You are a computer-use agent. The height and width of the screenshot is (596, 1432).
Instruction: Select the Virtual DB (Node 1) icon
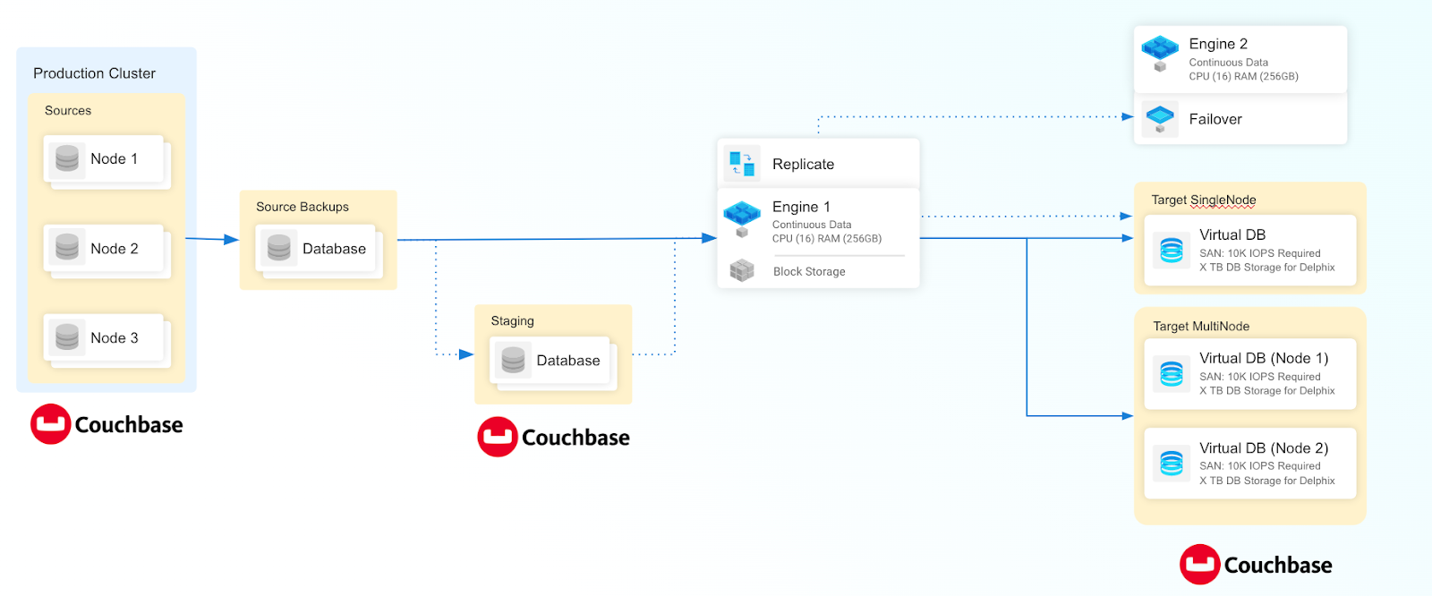click(1172, 373)
